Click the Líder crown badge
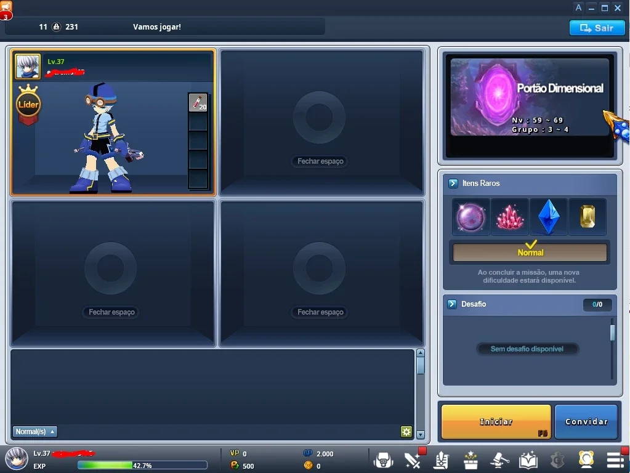This screenshot has height=473, width=630. (x=28, y=105)
